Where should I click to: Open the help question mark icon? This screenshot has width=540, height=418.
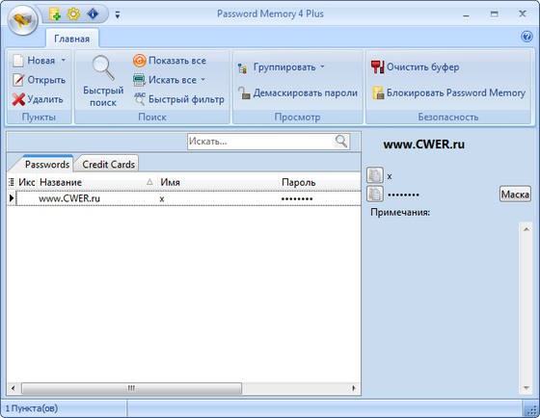coord(526,37)
